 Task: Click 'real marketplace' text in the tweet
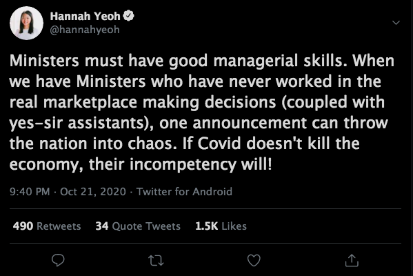[73, 103]
